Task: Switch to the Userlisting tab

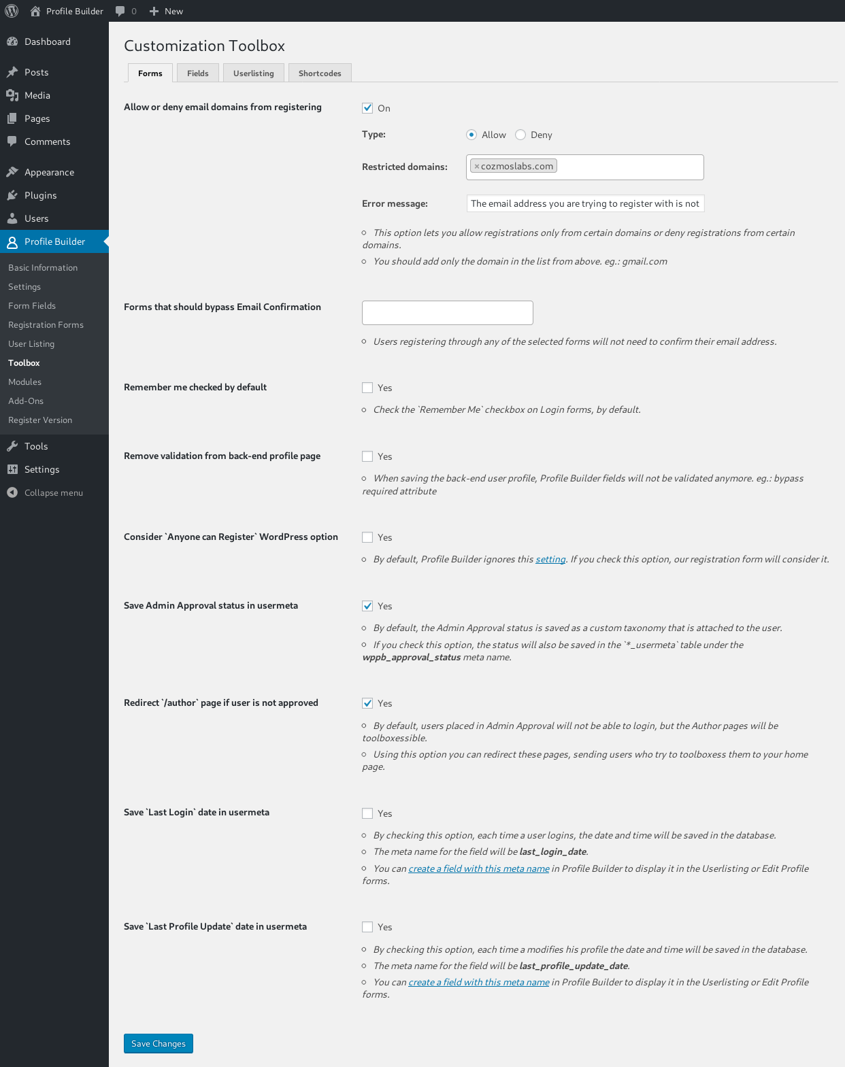Action: tap(253, 73)
